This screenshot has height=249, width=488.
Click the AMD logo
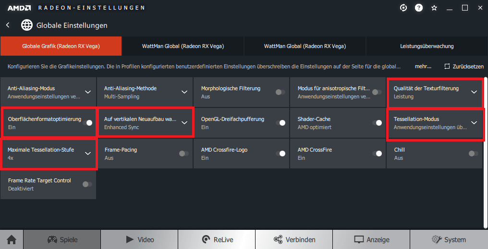(x=19, y=8)
